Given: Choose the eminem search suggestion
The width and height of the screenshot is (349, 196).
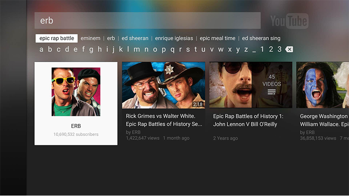Looking at the screenshot, I should (x=90, y=38).
